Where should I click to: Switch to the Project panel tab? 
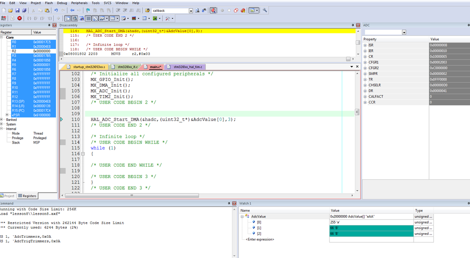(x=8, y=196)
